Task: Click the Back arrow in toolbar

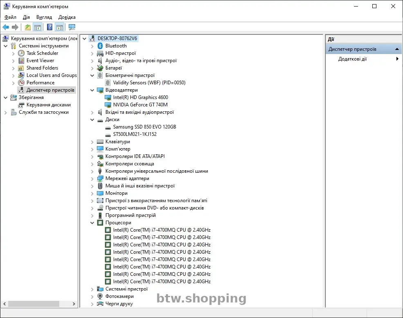Action: 6,27
